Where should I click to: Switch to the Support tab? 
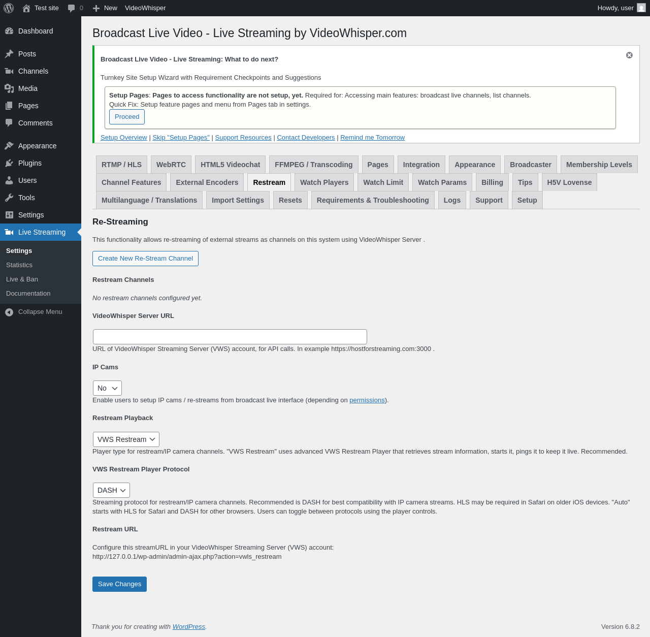[x=489, y=200]
